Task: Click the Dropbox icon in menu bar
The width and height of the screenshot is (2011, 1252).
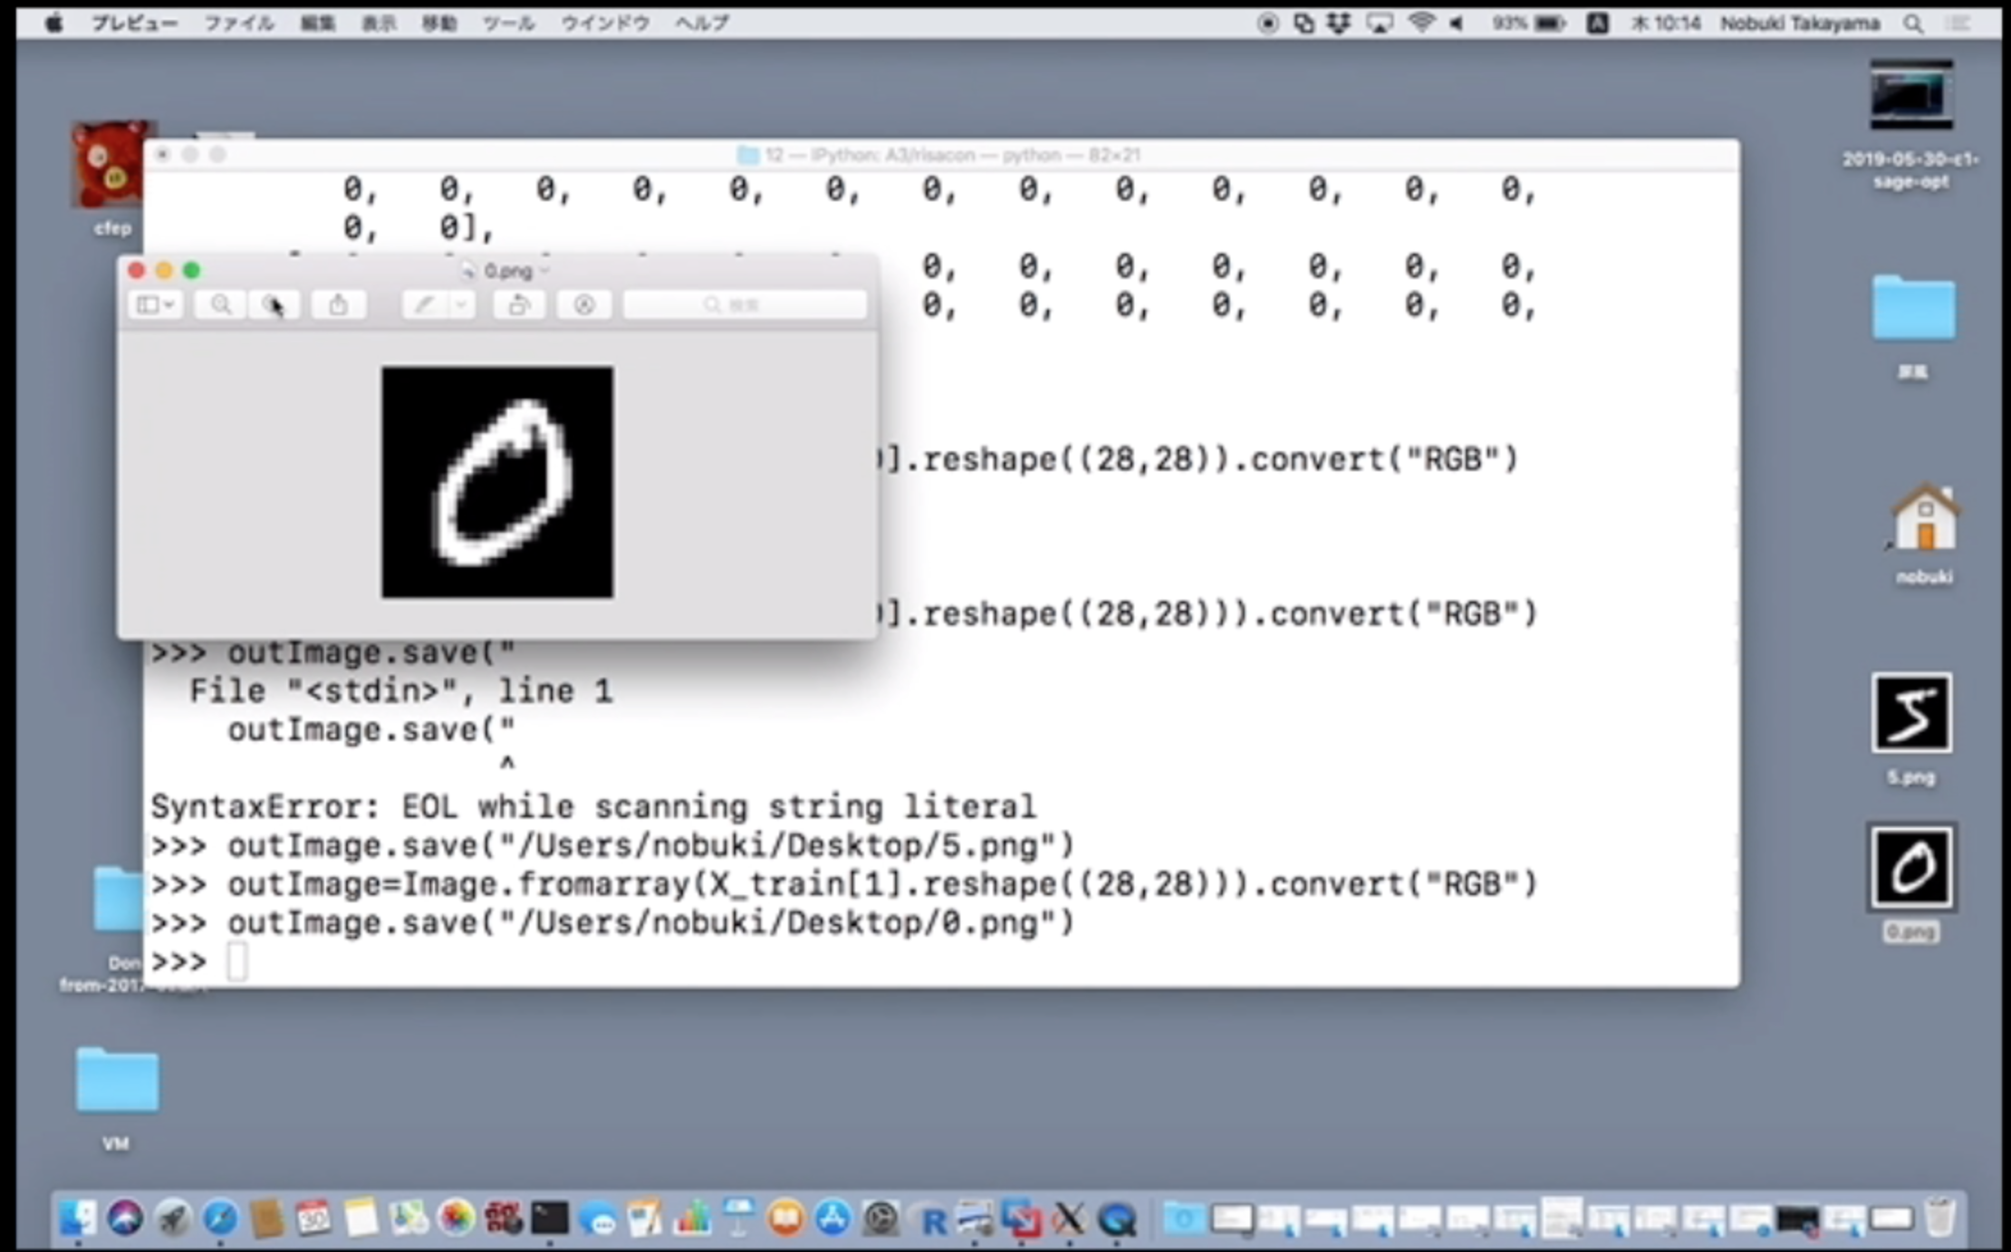Action: click(1339, 24)
